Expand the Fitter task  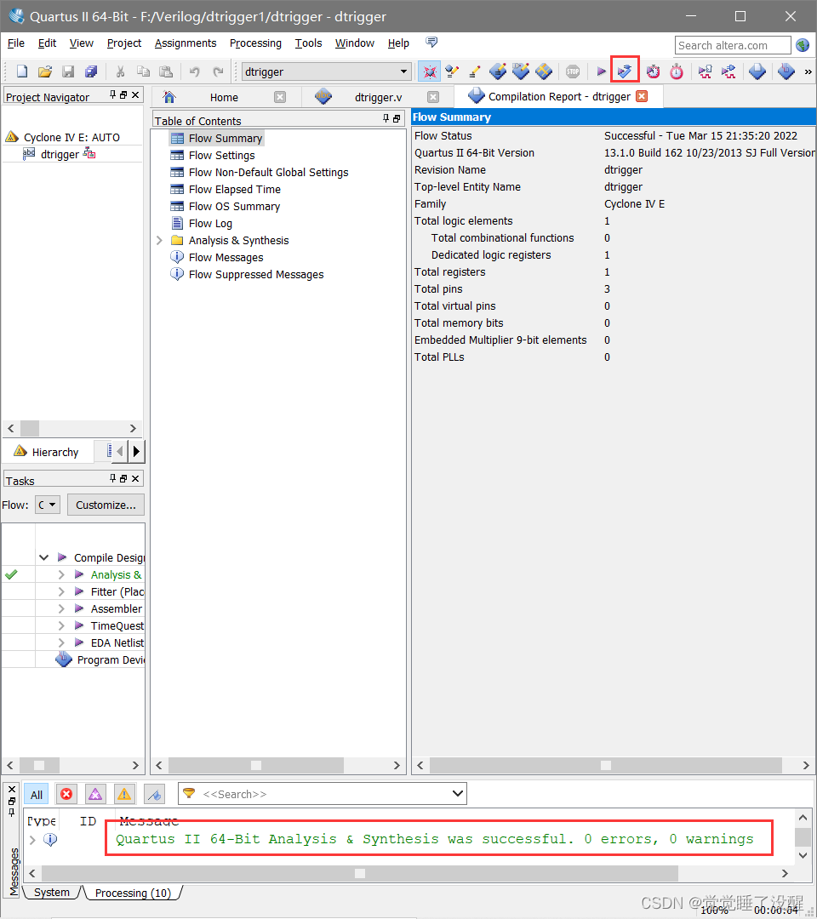[61, 591]
